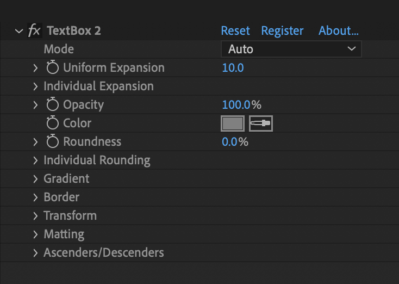
Task: Select the Individual Expansion label
Action: point(98,87)
